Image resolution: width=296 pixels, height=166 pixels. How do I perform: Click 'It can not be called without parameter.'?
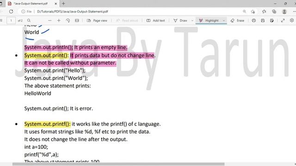click(70, 63)
